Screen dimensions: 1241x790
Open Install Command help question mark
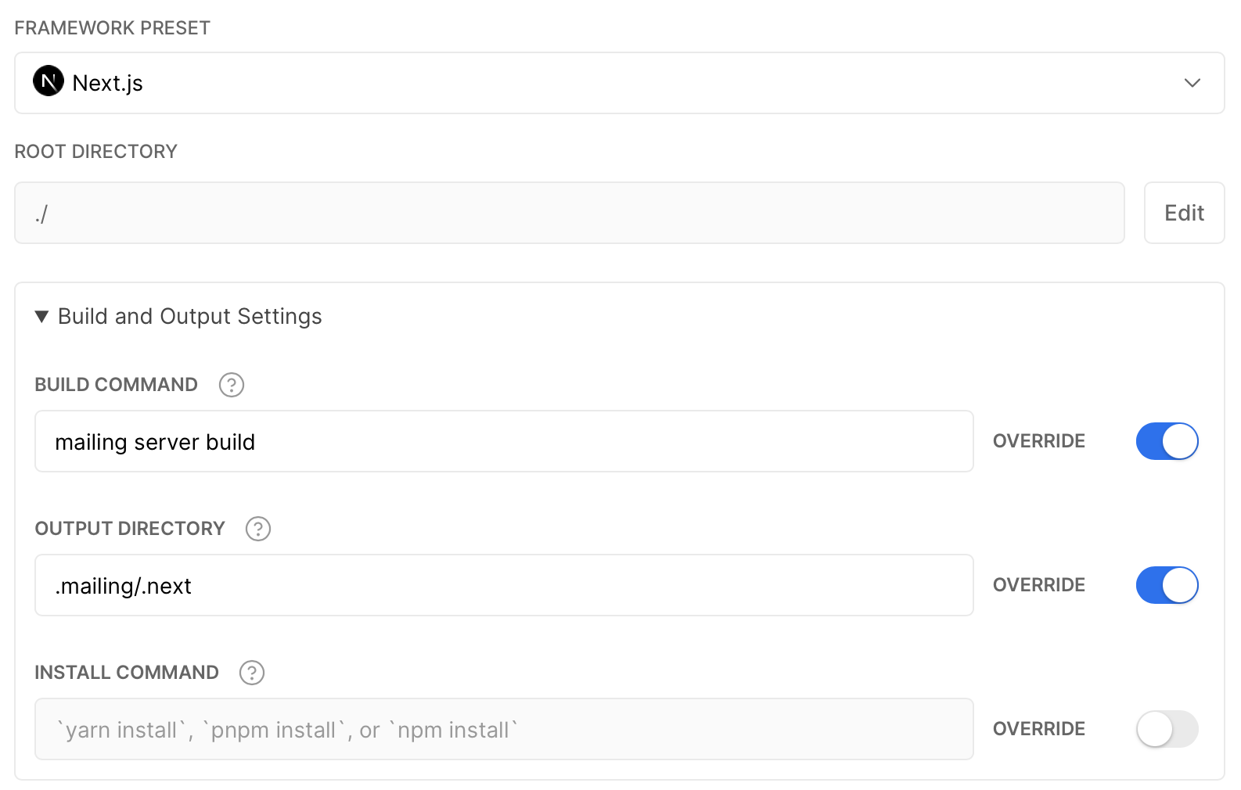pos(252,673)
